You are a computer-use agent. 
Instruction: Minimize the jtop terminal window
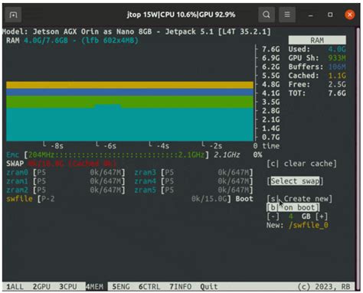click(310, 15)
